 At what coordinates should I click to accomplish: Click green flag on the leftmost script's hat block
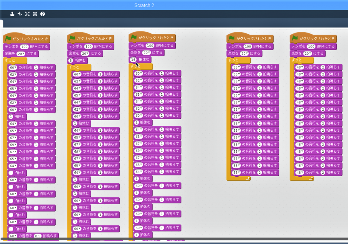(x=8, y=38)
